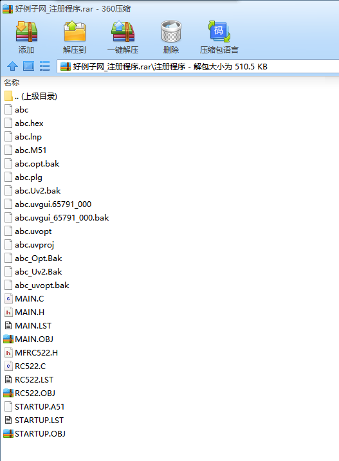Switch to large icon view mode
The height and width of the screenshot is (461, 339).
[x=28, y=66]
